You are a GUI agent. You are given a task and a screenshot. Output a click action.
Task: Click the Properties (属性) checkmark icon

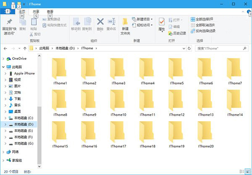point(162,22)
